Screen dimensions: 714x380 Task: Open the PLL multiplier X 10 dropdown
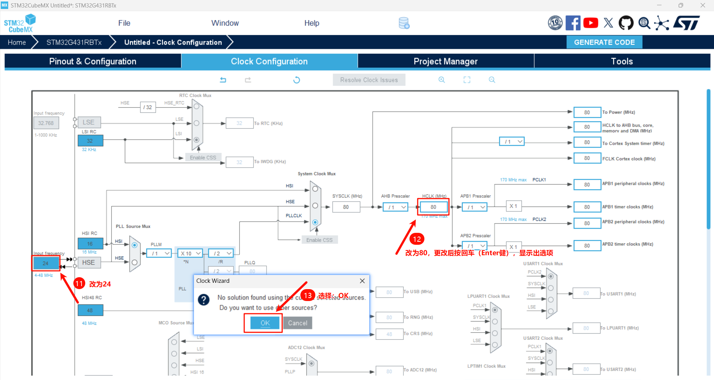pos(190,253)
